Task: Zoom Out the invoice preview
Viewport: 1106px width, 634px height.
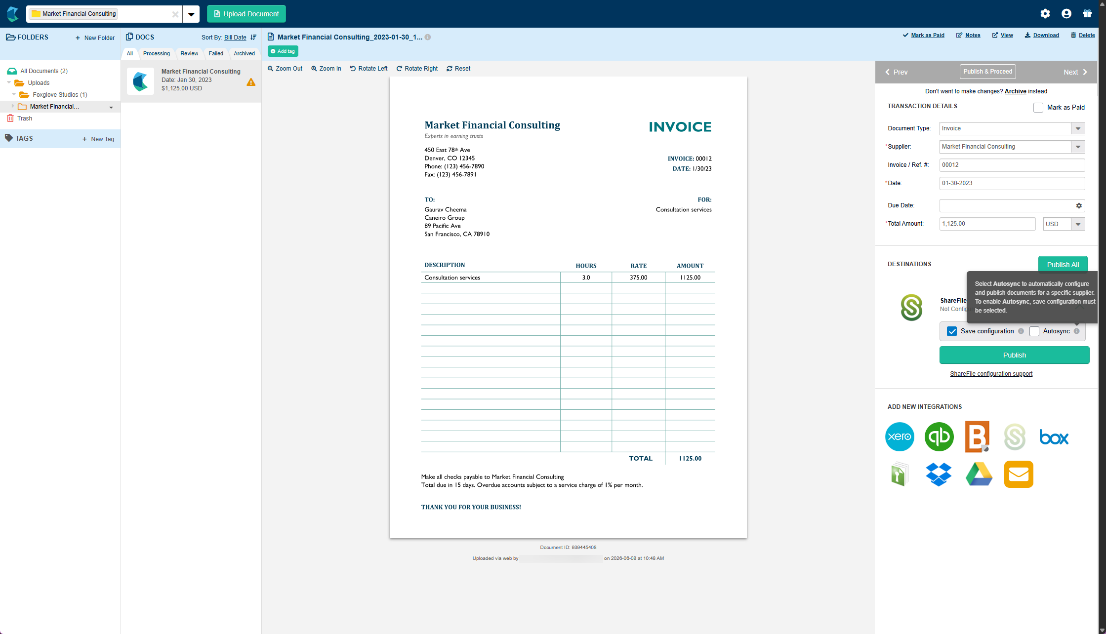Action: pos(285,69)
